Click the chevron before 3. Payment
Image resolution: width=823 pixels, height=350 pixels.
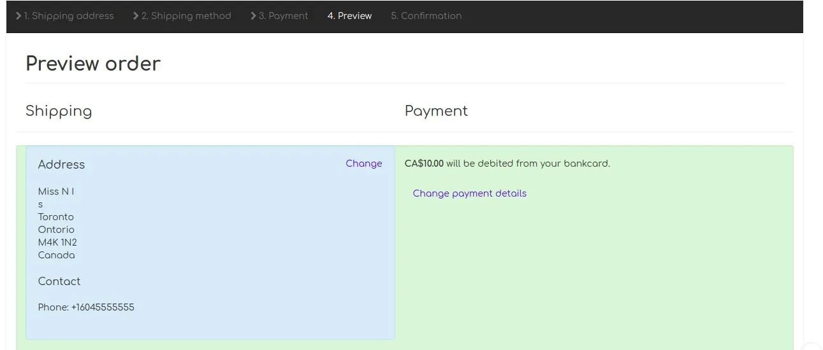point(254,15)
